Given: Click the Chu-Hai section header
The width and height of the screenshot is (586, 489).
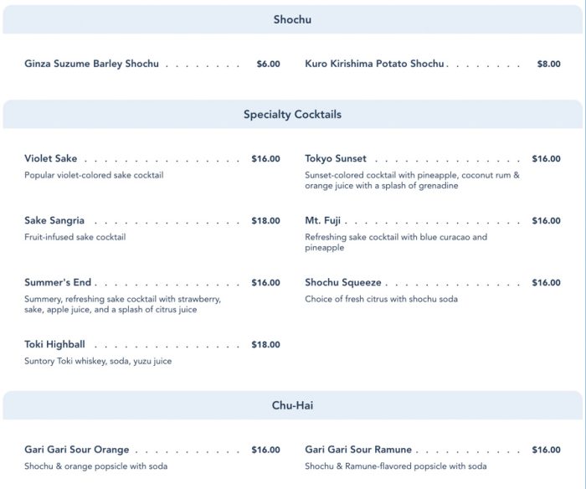Looking at the screenshot, I should click(x=292, y=406).
